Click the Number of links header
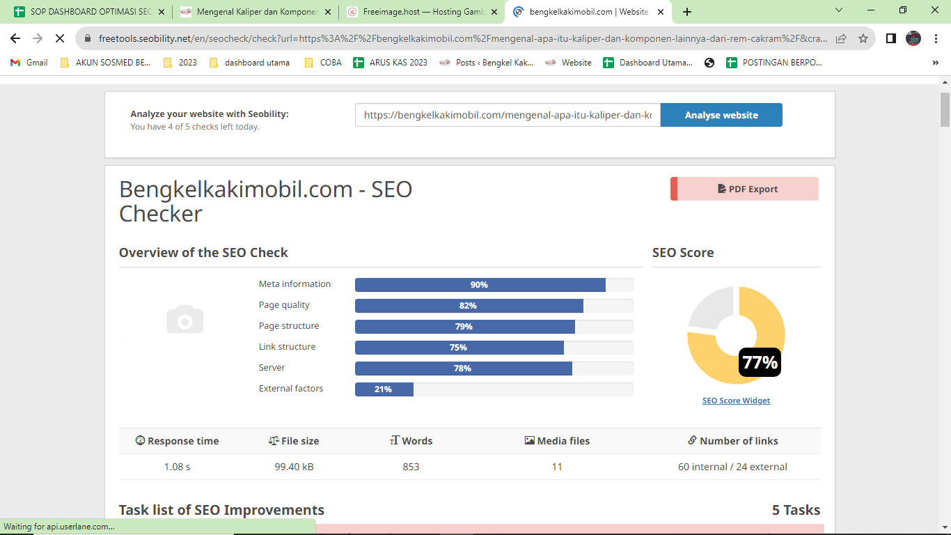Screen dimensions: 951x535 [x=732, y=441]
